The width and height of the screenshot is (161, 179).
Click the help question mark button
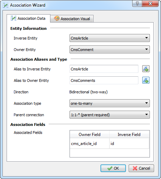[137, 3]
